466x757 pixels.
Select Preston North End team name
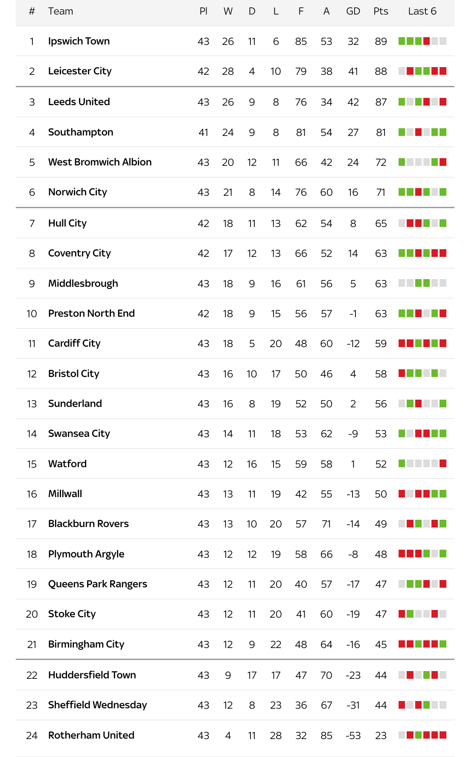[x=91, y=313]
